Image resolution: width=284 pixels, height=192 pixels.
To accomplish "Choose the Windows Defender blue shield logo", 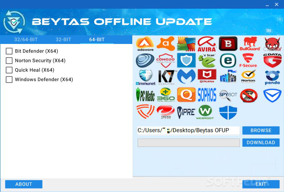I will tap(228, 112).
